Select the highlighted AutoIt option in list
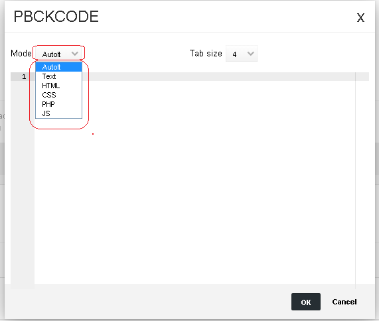 coord(58,67)
